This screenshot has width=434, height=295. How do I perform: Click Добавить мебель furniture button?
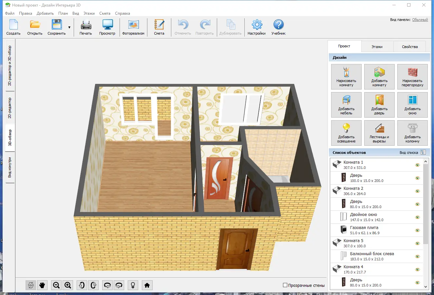coord(346,105)
